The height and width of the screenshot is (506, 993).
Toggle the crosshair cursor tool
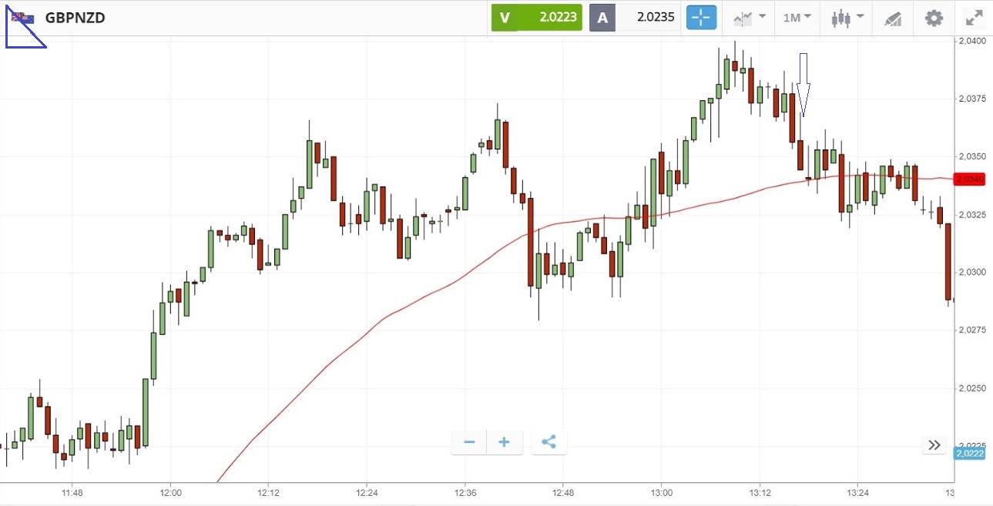(702, 18)
